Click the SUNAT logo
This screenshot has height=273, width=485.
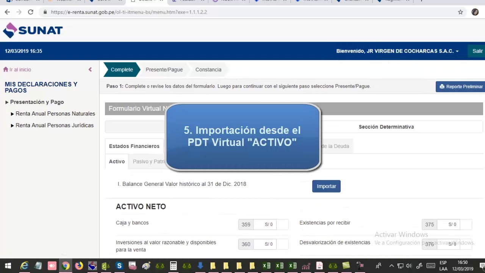pyautogui.click(x=33, y=30)
